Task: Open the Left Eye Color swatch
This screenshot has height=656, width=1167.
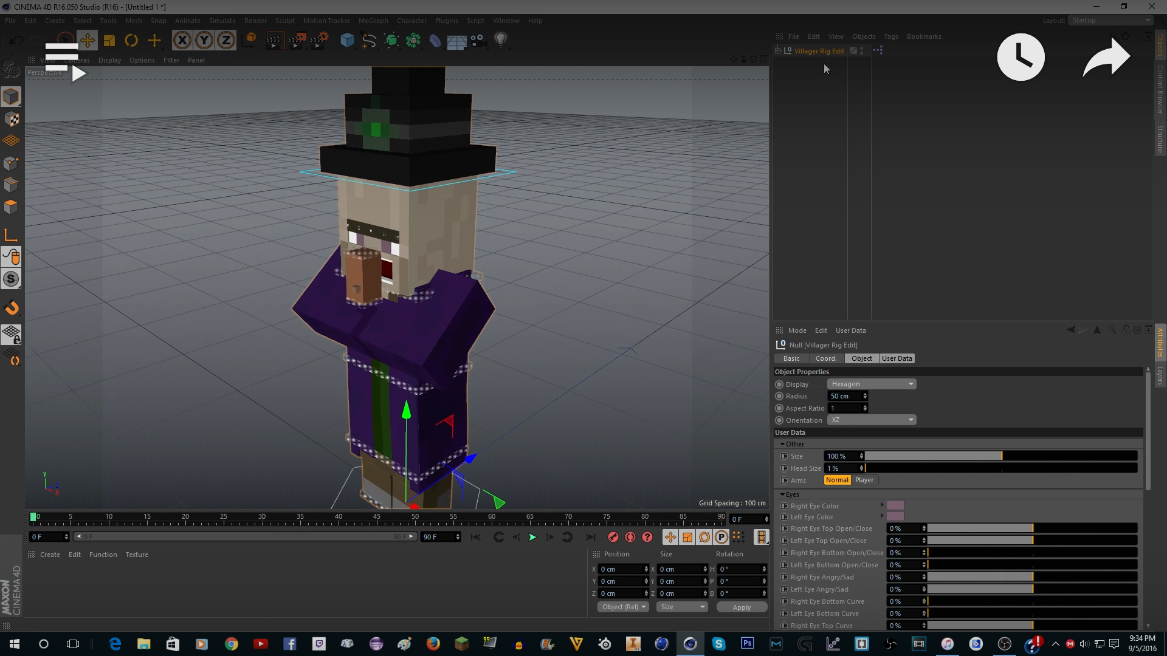Action: 895,517
